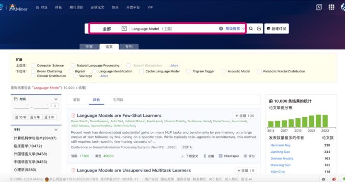Click the calendar icon next to 时间
Viewport: 345px width, 182px height.
coord(16,99)
